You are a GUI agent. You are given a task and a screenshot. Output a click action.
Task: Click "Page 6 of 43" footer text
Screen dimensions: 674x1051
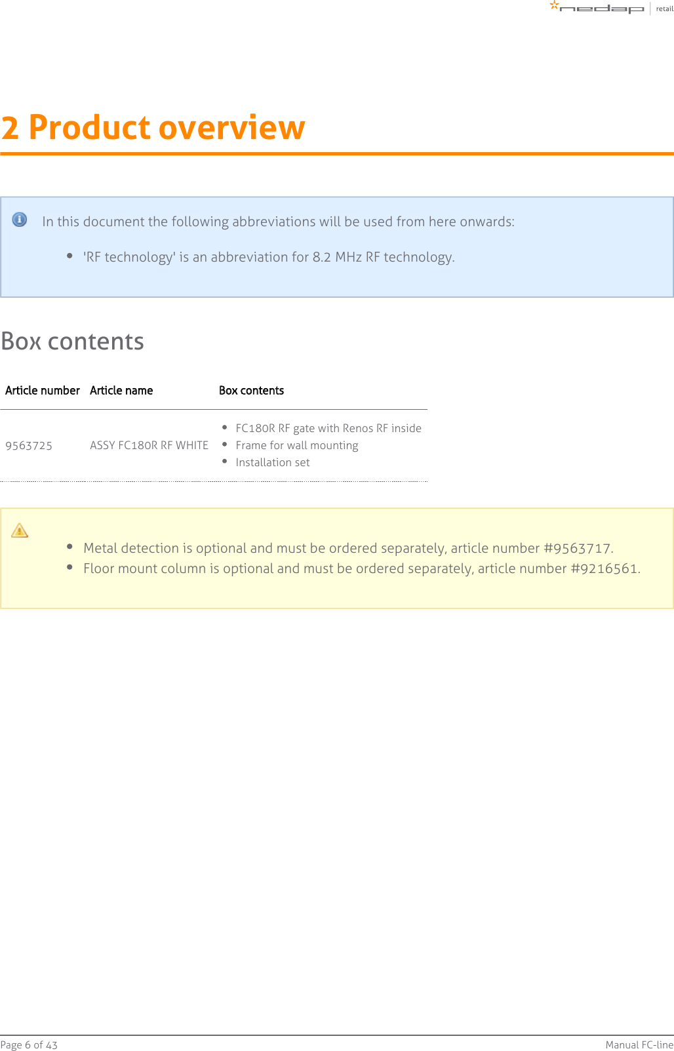pos(29,1044)
